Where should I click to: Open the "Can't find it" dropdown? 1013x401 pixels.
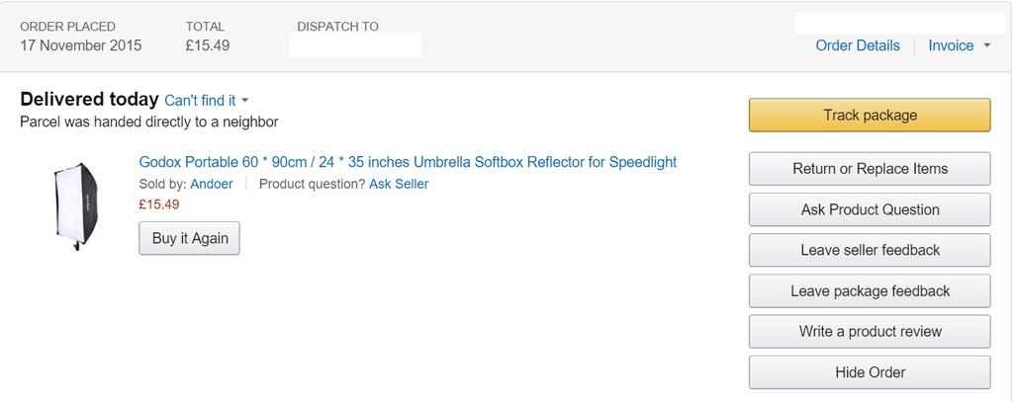pos(200,101)
